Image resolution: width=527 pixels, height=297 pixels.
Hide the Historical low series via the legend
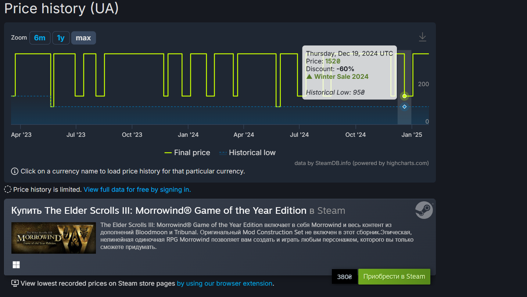[247, 153]
